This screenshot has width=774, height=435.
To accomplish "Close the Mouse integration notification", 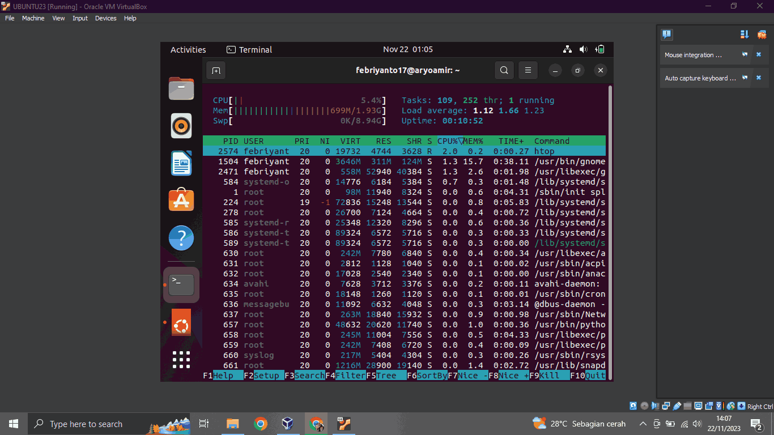I will (759, 55).
